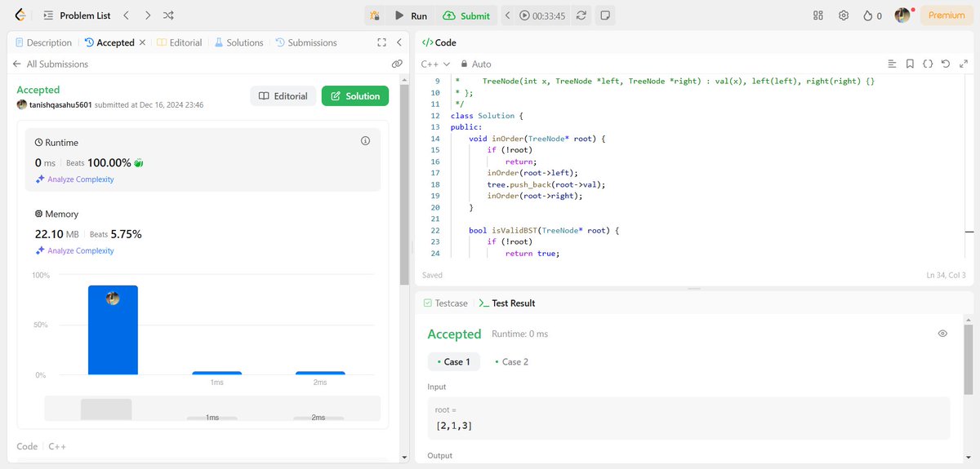Click the format code lines icon
The width and height of the screenshot is (980, 469).
pyautogui.click(x=892, y=64)
